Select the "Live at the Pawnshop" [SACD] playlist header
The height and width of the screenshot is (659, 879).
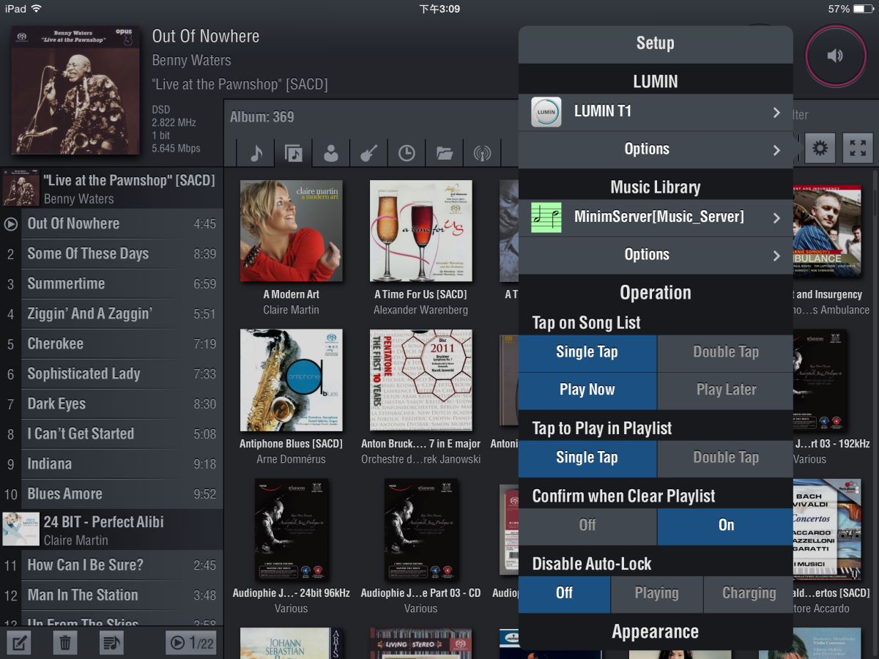tap(111, 189)
